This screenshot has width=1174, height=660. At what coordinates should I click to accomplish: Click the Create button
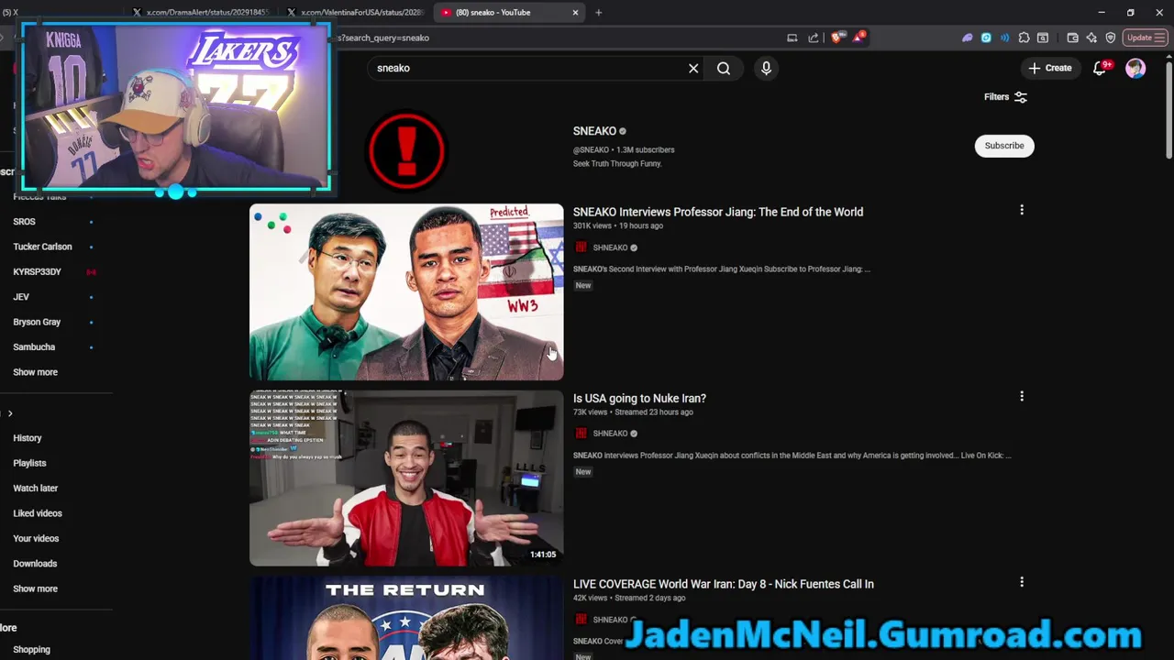1049,68
